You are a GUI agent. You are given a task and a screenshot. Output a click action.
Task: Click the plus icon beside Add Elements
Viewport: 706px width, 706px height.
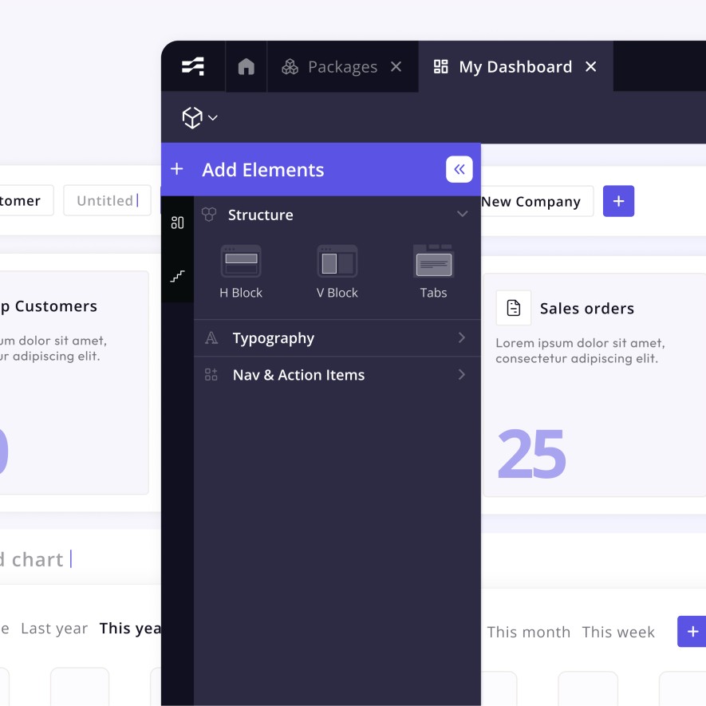[x=177, y=169]
